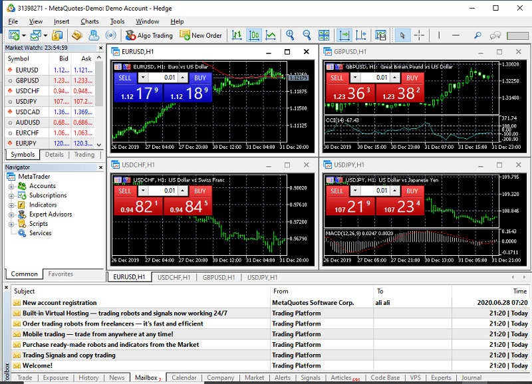Screen dimensions: 532x384
Task: Open the Charts menu
Action: tap(90, 21)
